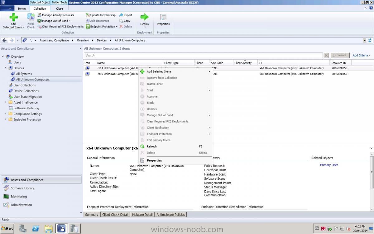Choose Properties in the context menu
Image resolution: width=374 pixels, height=234 pixels.
175,160
